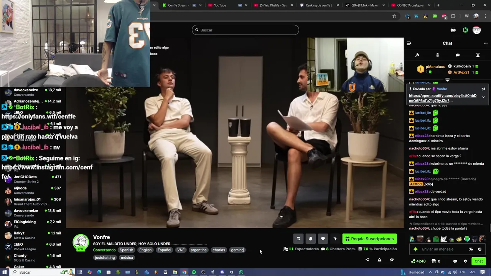Open WhatsApp from the taskbar
Viewport: 491px width, 276px height.
[241, 272]
